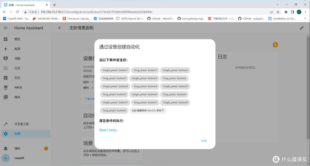Image resolution: width=310 pixels, height=166 pixels.
Task: Close the Home Assistant browser tab
Action: [x=47, y=5]
